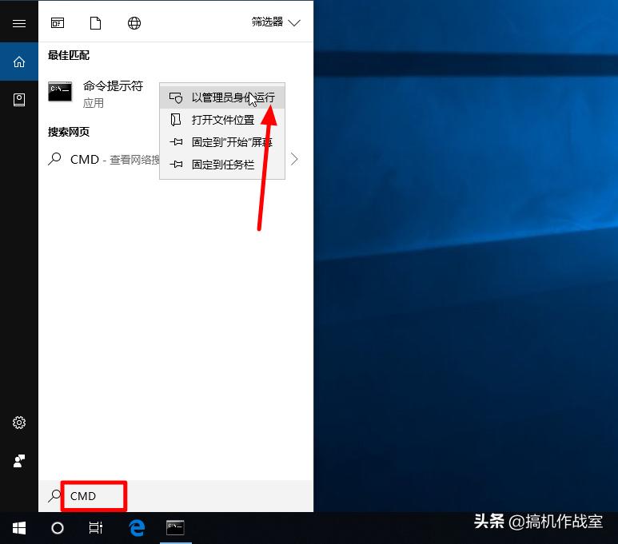Filter results by Documents icon

click(95, 23)
